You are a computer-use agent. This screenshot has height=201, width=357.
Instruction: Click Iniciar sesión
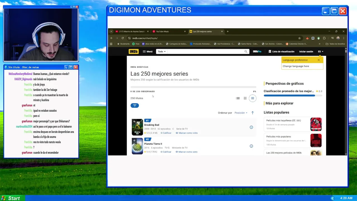coord(306,51)
